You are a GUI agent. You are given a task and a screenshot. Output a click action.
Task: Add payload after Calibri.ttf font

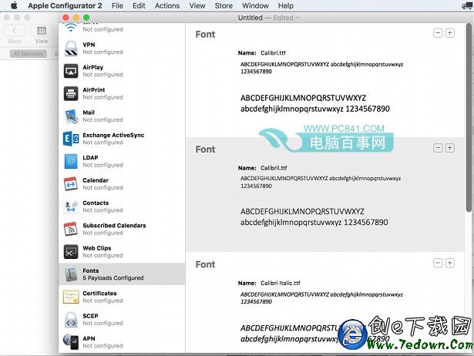450,32
